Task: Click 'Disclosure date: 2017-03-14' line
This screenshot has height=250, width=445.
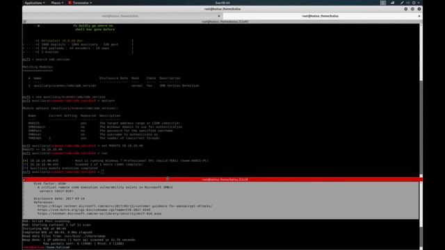Action: coord(59,199)
